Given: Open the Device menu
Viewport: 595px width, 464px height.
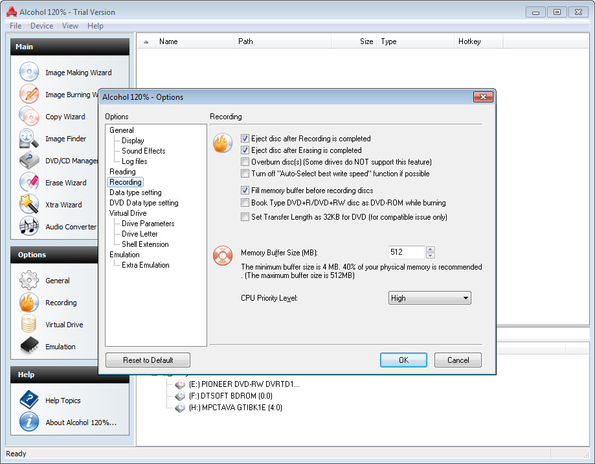Looking at the screenshot, I should click(x=41, y=26).
